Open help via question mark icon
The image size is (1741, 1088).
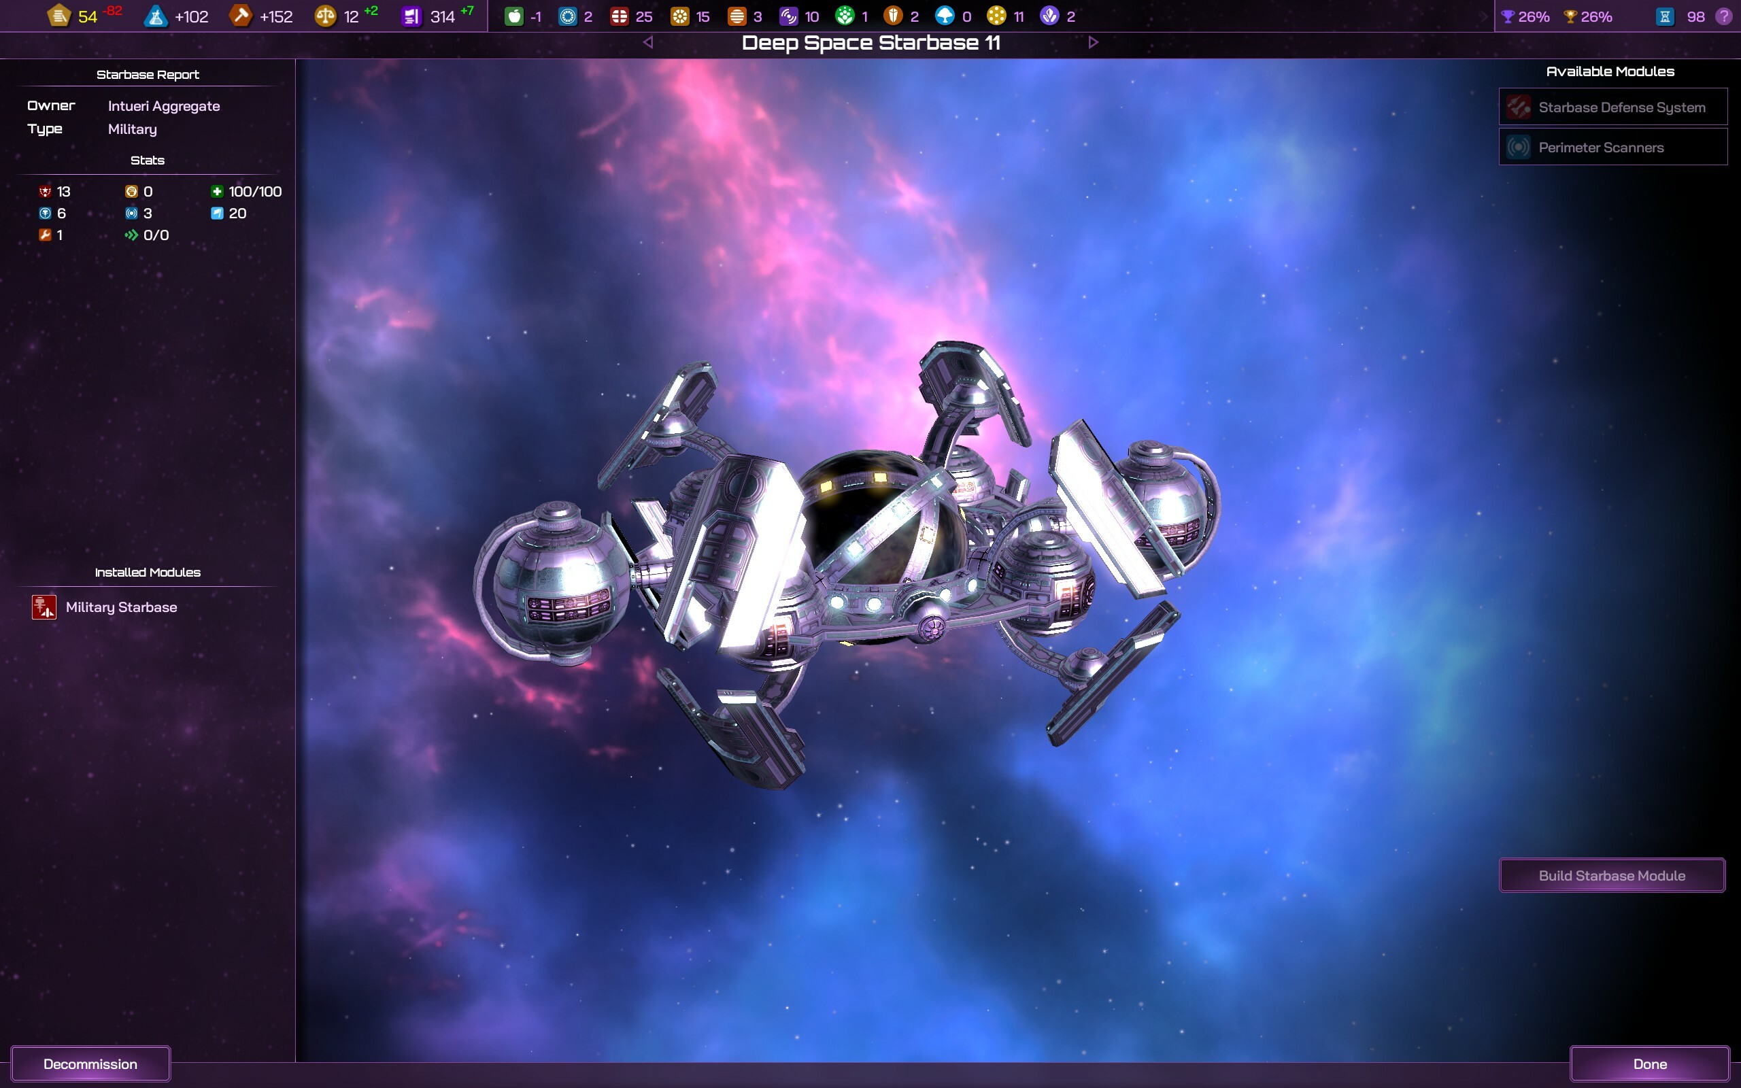pyautogui.click(x=1724, y=16)
